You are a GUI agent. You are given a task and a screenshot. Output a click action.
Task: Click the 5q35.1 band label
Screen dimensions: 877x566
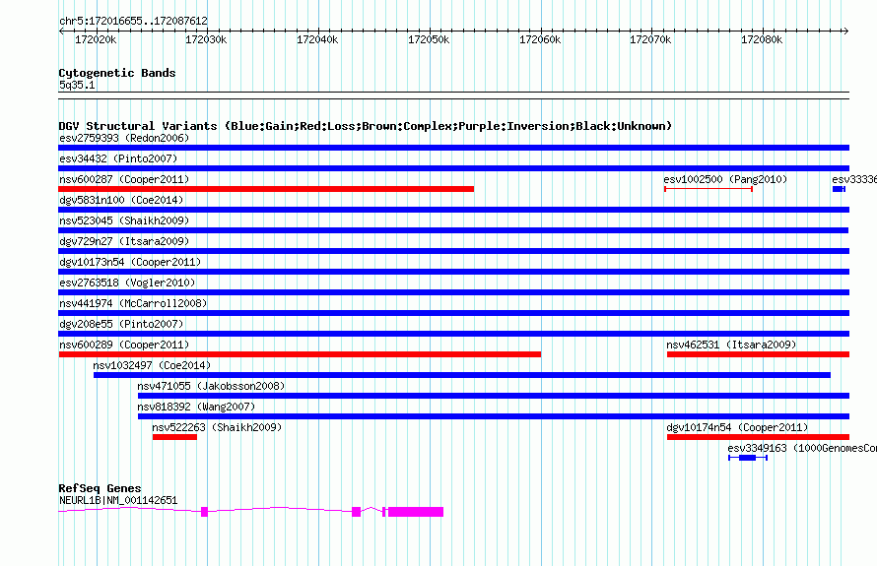pos(77,86)
